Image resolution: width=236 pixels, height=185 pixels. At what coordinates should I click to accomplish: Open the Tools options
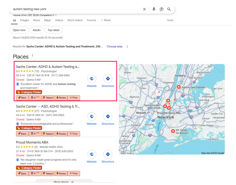click(170, 20)
